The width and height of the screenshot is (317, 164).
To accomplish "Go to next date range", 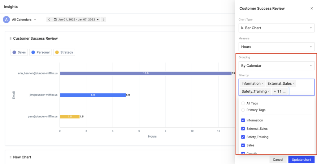I will point(103,20).
